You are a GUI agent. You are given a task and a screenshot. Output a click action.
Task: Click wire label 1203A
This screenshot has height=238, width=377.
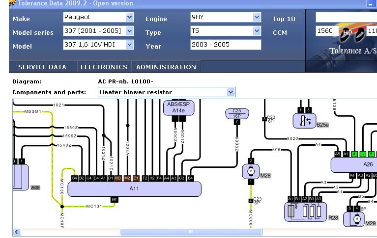[x=127, y=148]
